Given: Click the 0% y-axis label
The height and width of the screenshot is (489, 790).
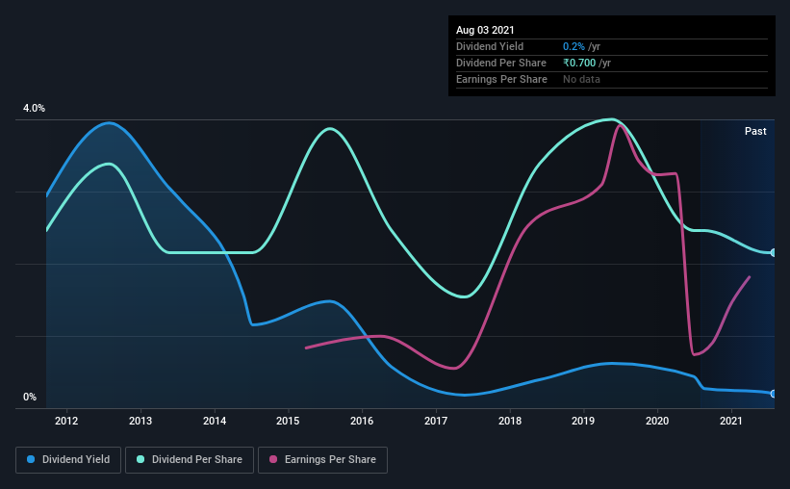Looking at the screenshot, I should click(30, 398).
